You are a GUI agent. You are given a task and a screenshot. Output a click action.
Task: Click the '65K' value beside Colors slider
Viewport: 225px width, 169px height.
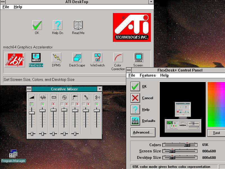(x=205, y=145)
